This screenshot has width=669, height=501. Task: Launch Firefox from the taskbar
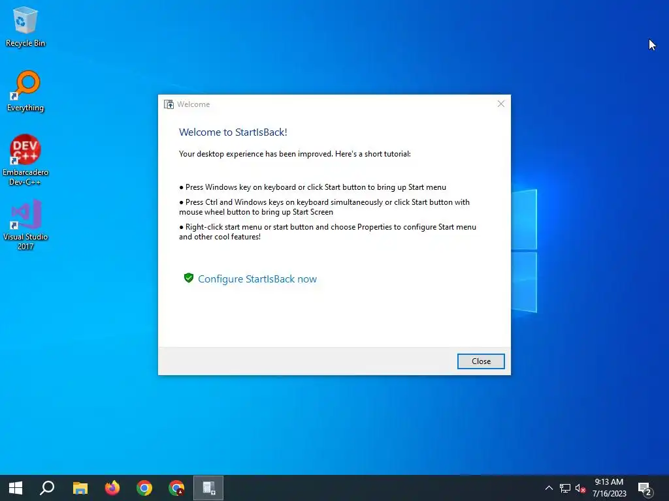112,488
